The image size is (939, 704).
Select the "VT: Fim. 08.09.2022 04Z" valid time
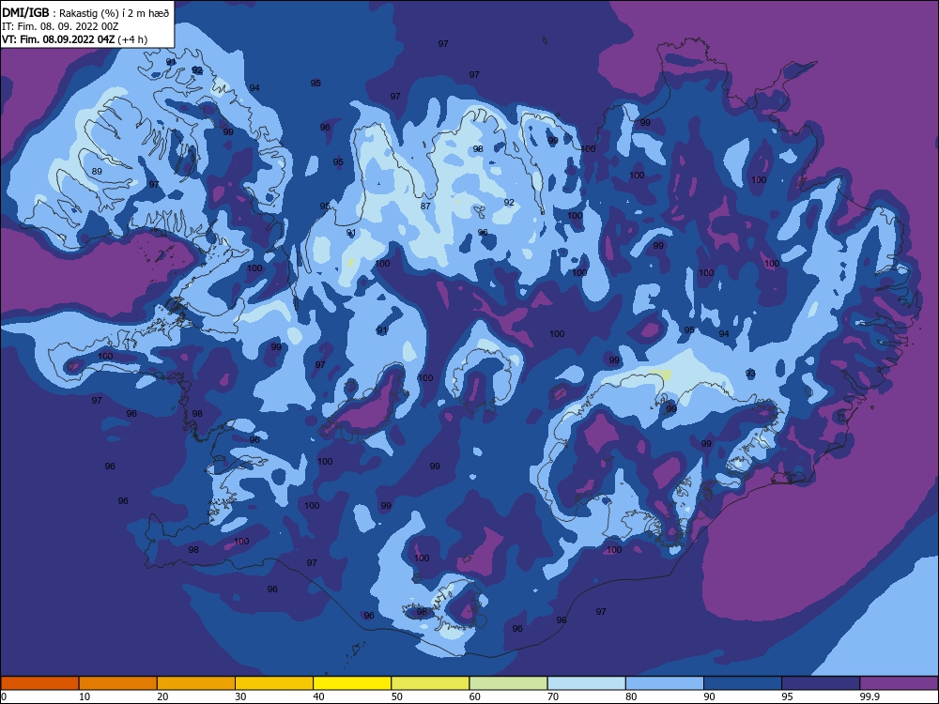pyautogui.click(x=58, y=39)
